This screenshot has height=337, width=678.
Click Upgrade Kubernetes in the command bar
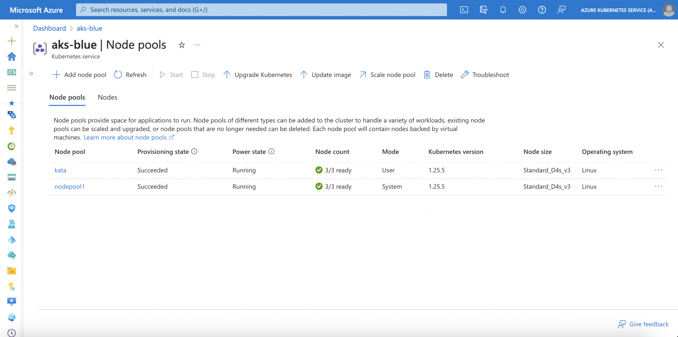pyautogui.click(x=258, y=75)
